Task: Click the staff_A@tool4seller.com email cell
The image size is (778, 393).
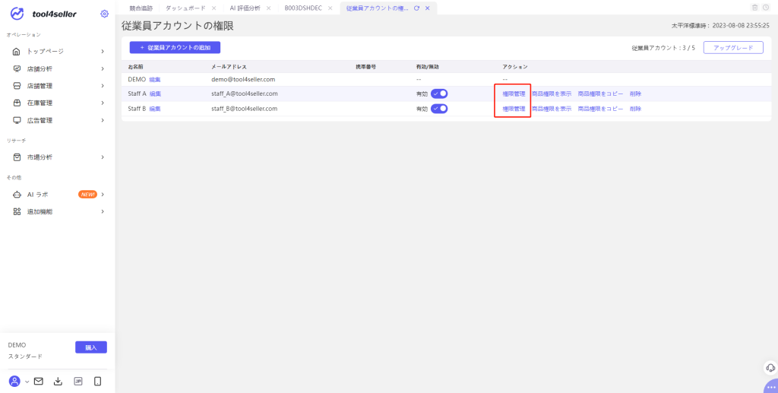Action: [245, 93]
